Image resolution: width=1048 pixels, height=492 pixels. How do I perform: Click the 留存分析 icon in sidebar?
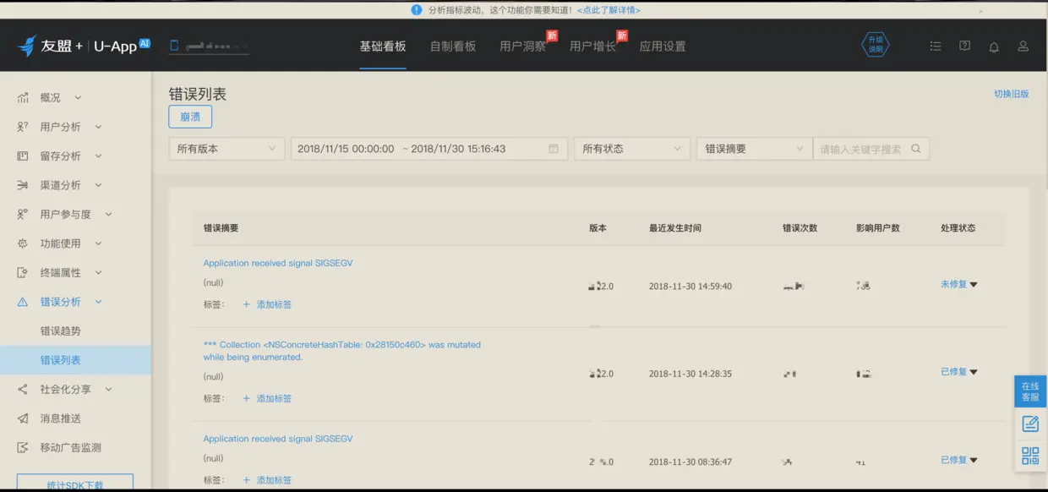23,156
